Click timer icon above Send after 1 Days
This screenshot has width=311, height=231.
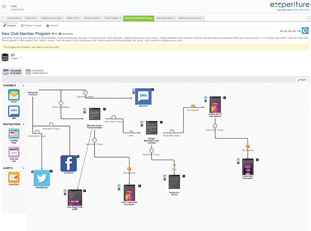[x=113, y=117]
